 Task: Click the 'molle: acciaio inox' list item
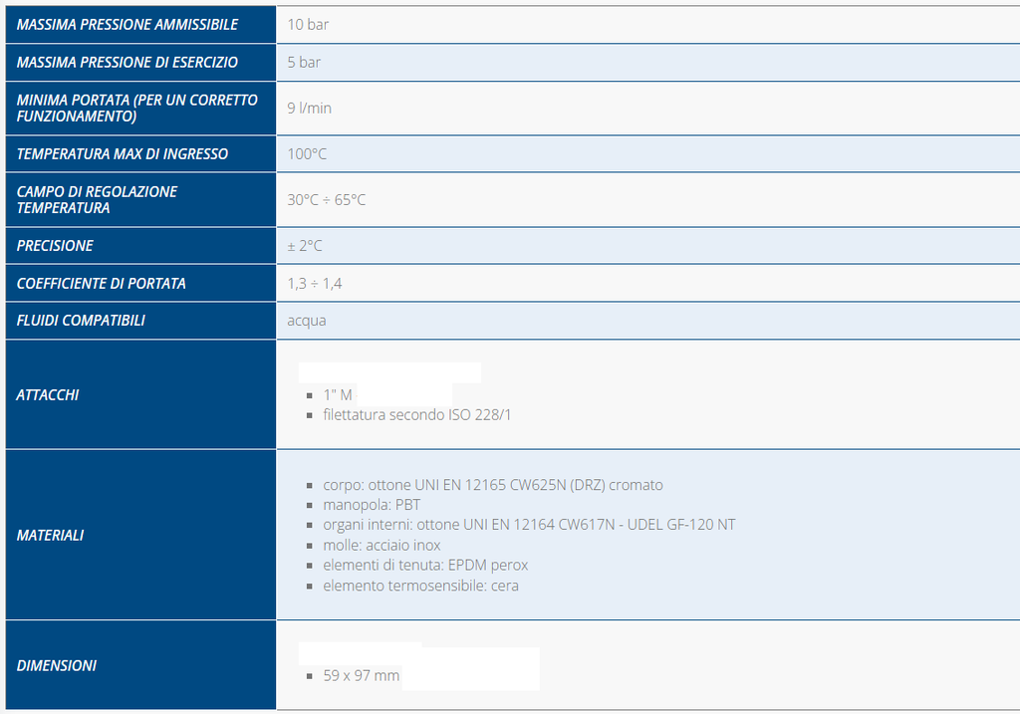point(382,545)
